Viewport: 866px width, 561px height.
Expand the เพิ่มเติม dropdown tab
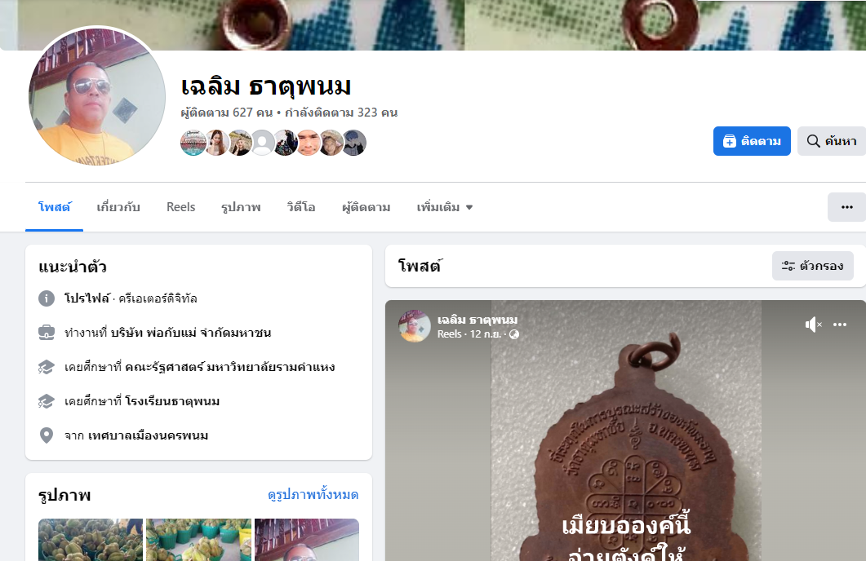pyautogui.click(x=445, y=207)
